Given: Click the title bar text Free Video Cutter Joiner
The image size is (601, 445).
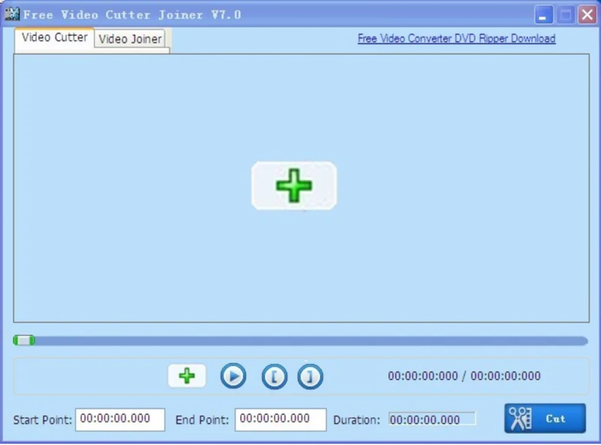Looking at the screenshot, I should click(x=132, y=15).
